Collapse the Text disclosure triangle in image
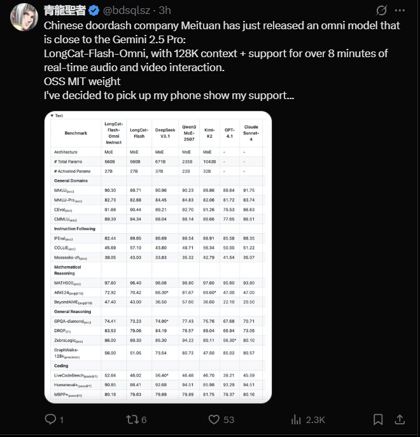Viewport: 420px width, 437px height. pyautogui.click(x=52, y=116)
